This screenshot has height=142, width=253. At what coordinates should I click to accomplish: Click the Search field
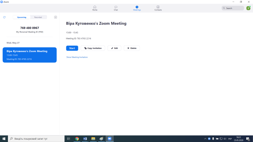233,8
